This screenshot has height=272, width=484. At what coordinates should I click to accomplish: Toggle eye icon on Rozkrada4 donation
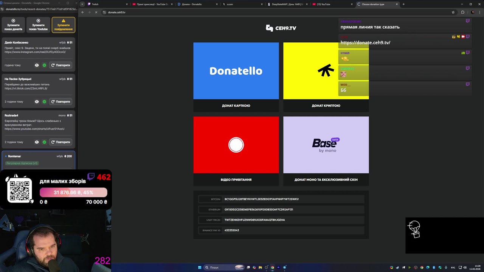pos(37,142)
